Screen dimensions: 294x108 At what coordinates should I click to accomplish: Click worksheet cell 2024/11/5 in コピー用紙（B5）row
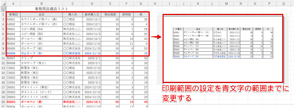[92, 34]
